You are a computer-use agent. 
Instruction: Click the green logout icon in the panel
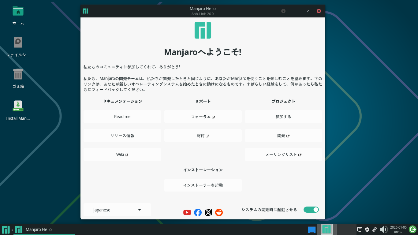(412, 229)
